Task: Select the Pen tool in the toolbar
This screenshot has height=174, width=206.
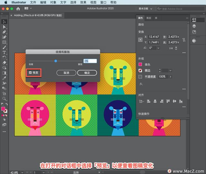Action: 5,32
